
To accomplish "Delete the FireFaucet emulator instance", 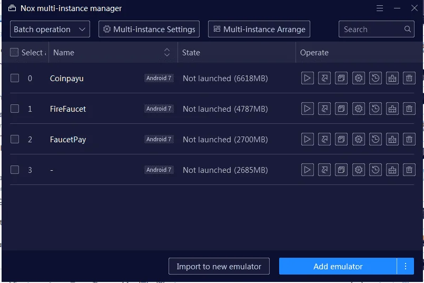I will click(409, 109).
